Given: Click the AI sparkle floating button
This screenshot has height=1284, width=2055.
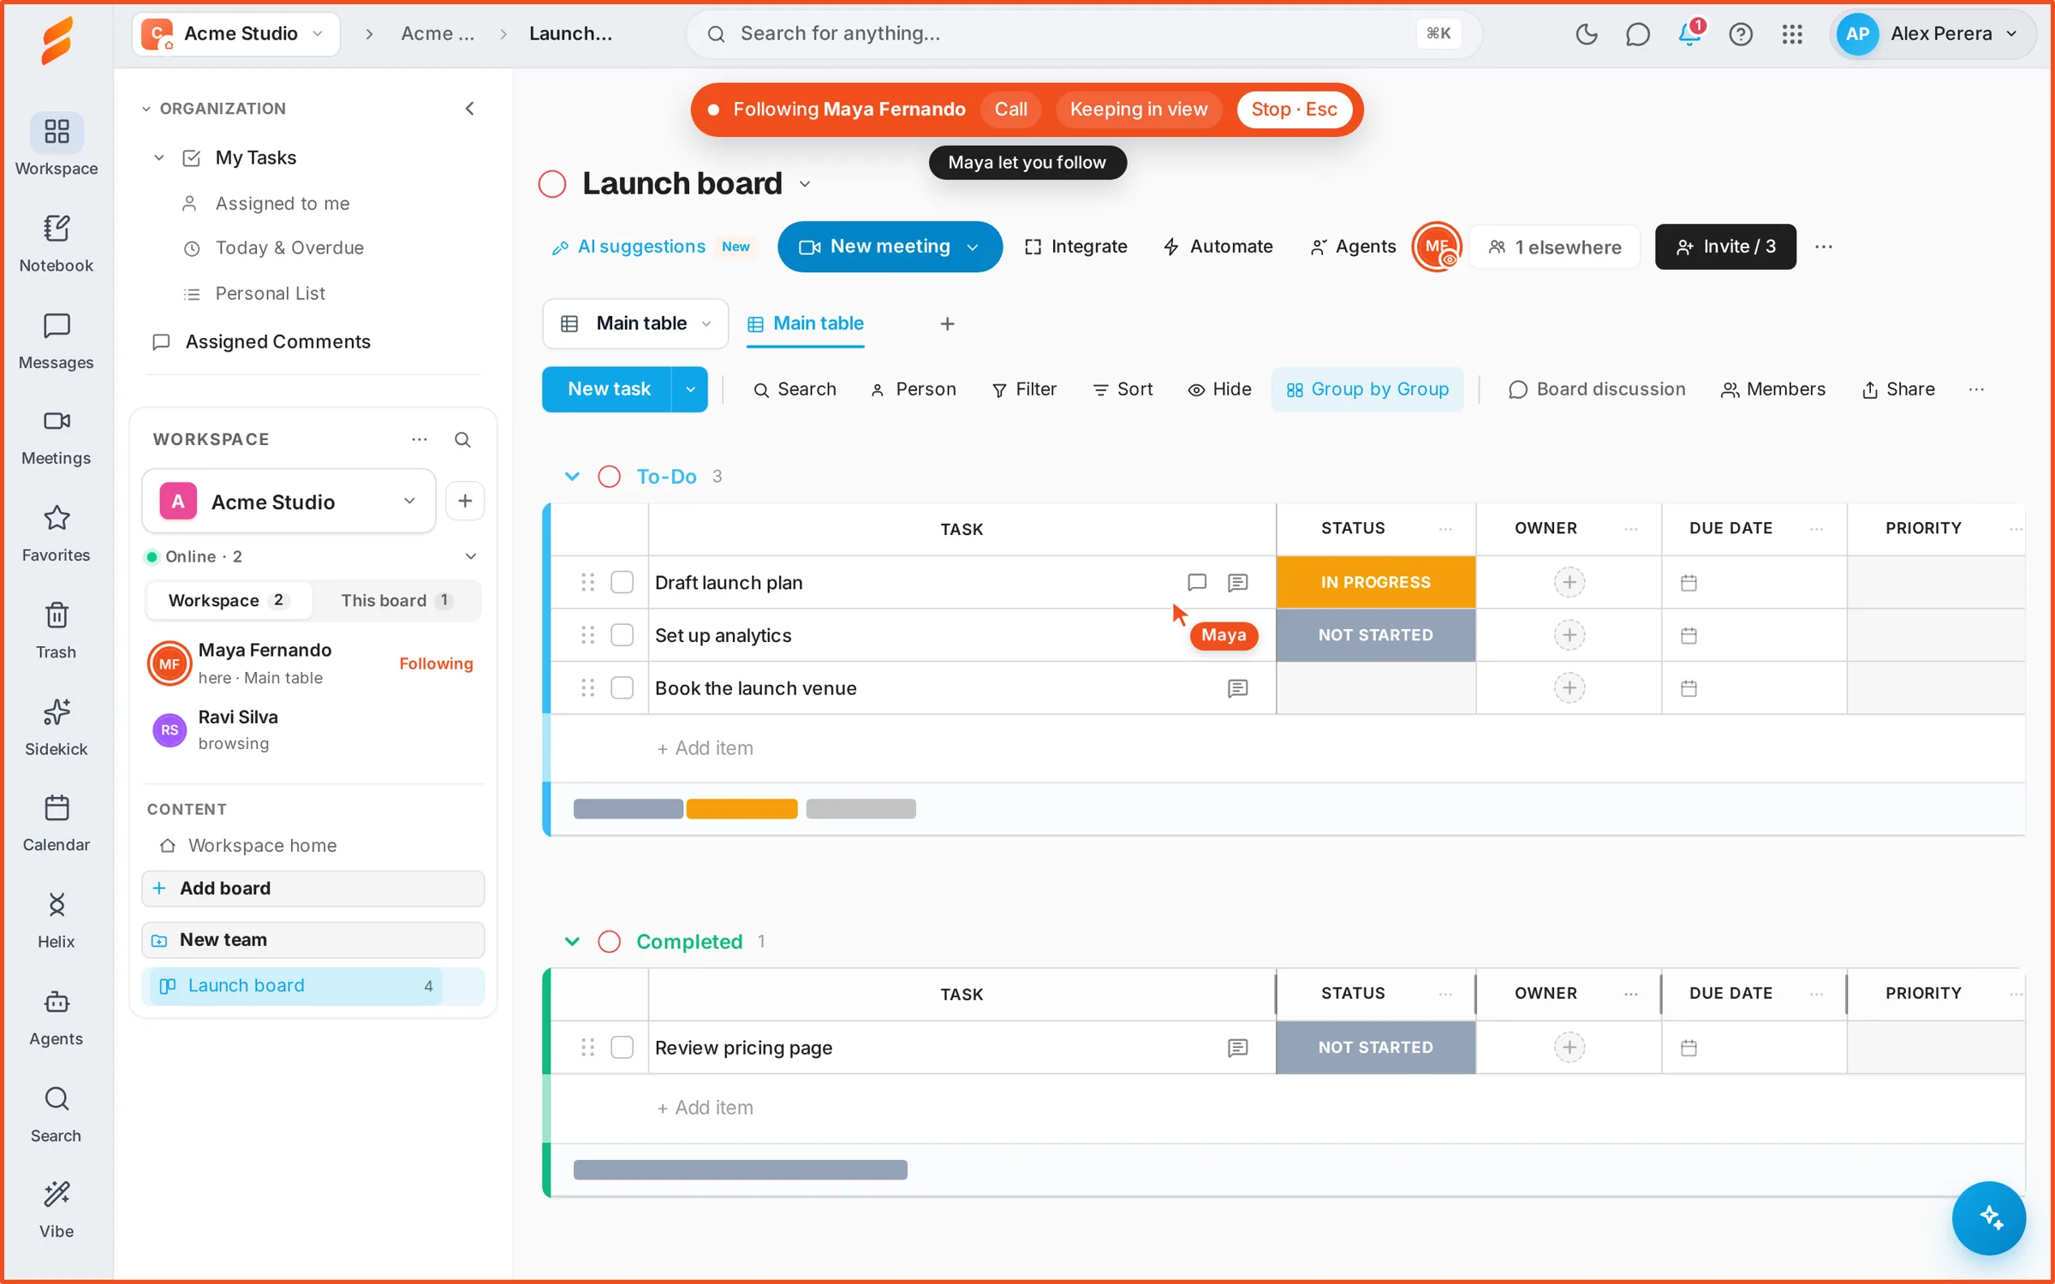Looking at the screenshot, I should click(x=1988, y=1217).
